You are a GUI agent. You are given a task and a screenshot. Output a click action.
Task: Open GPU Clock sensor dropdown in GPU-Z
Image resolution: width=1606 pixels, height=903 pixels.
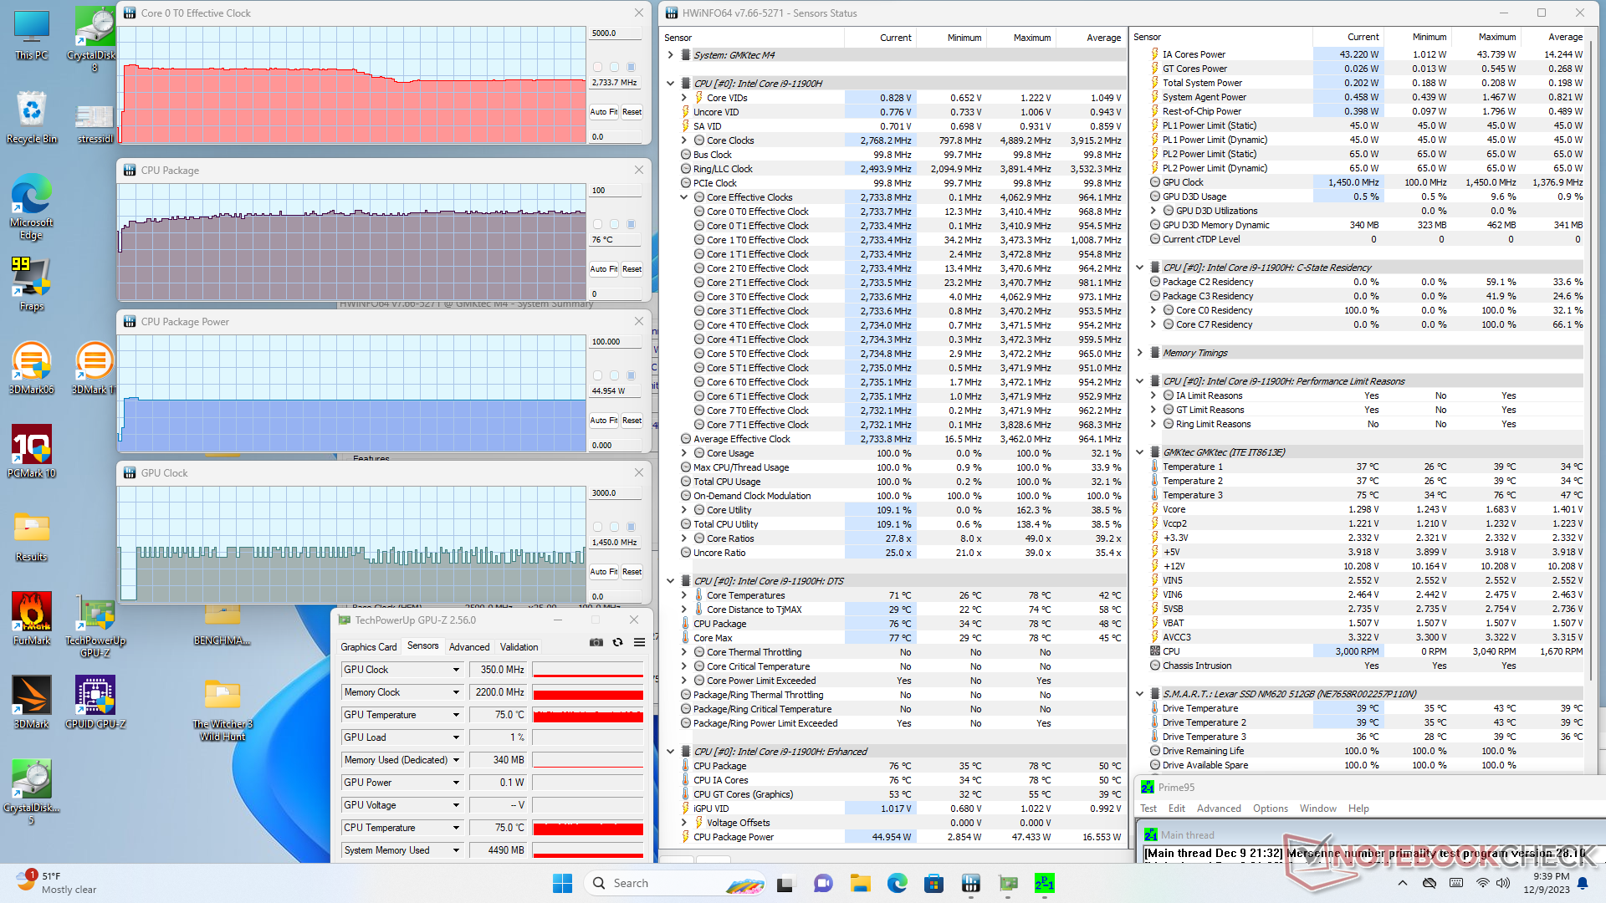click(456, 670)
